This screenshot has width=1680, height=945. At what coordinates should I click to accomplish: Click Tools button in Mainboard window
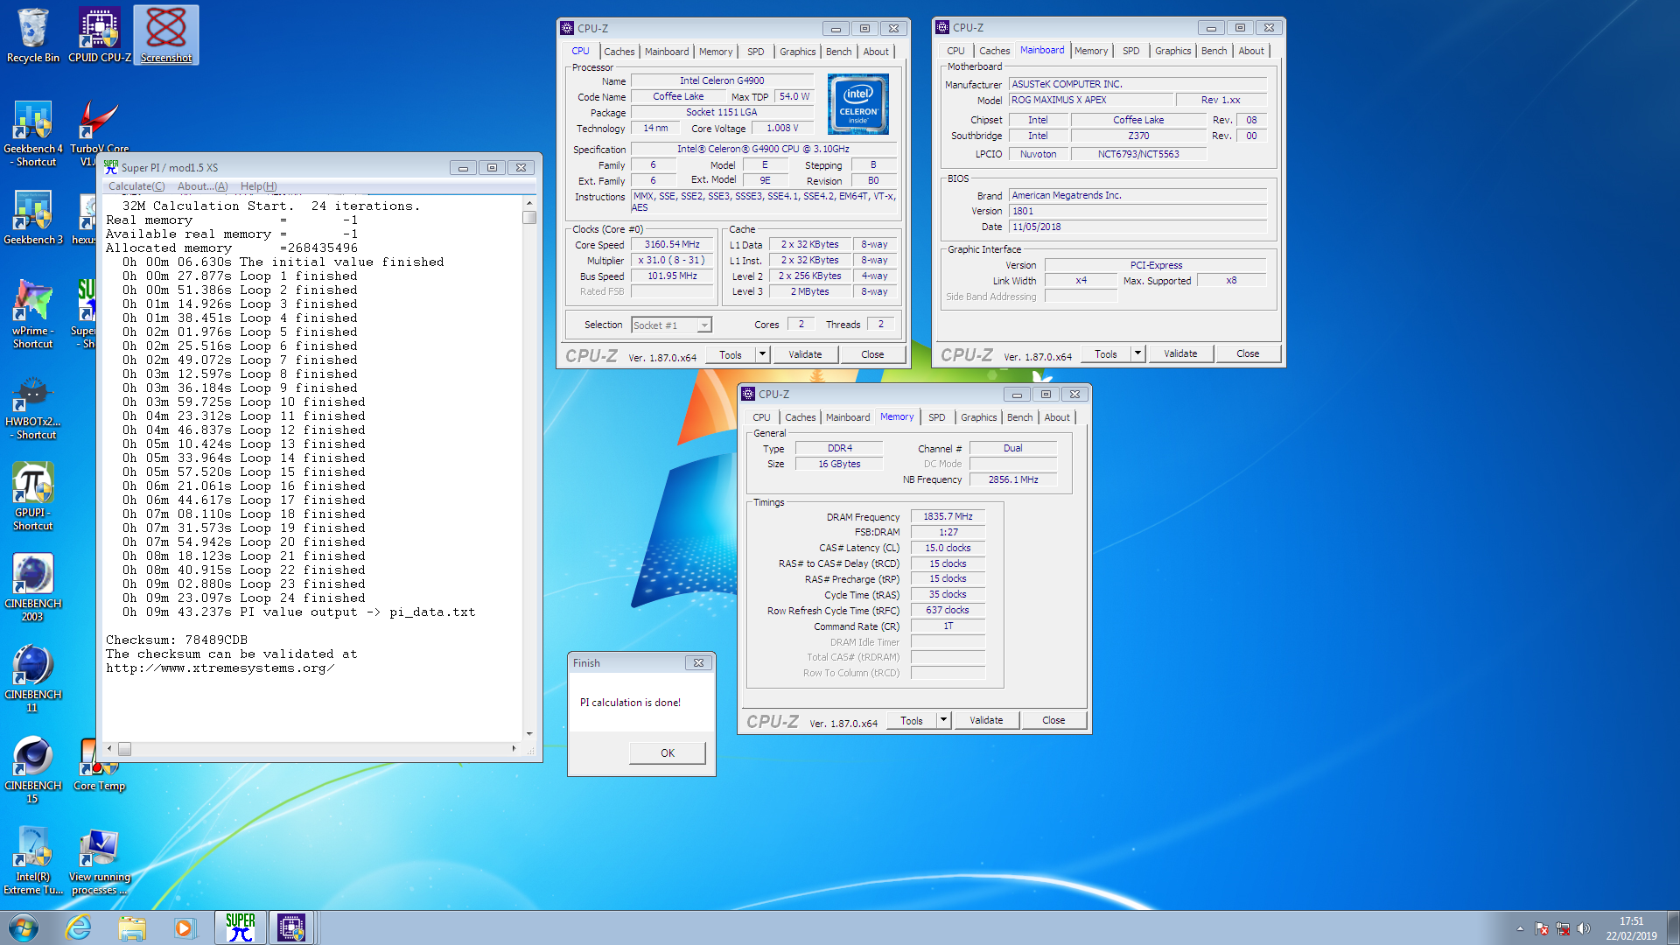[1106, 353]
